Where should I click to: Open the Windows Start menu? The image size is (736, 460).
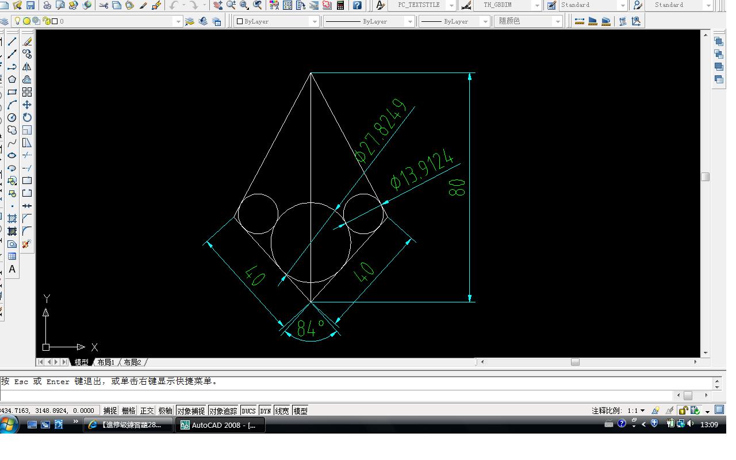(9, 425)
